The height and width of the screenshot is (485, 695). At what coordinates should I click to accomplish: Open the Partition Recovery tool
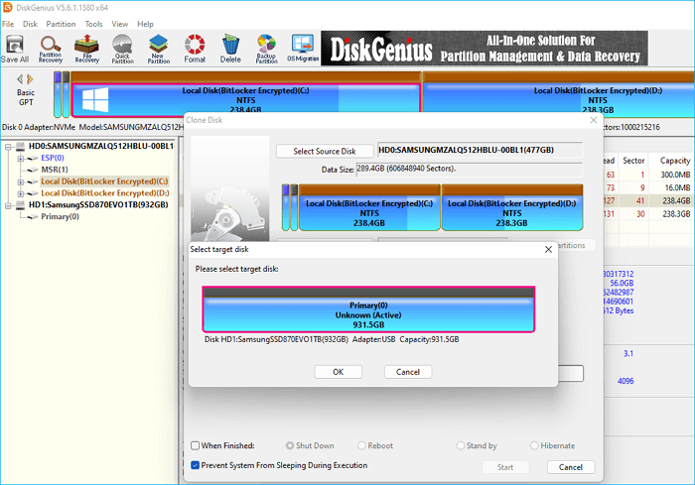tap(51, 49)
